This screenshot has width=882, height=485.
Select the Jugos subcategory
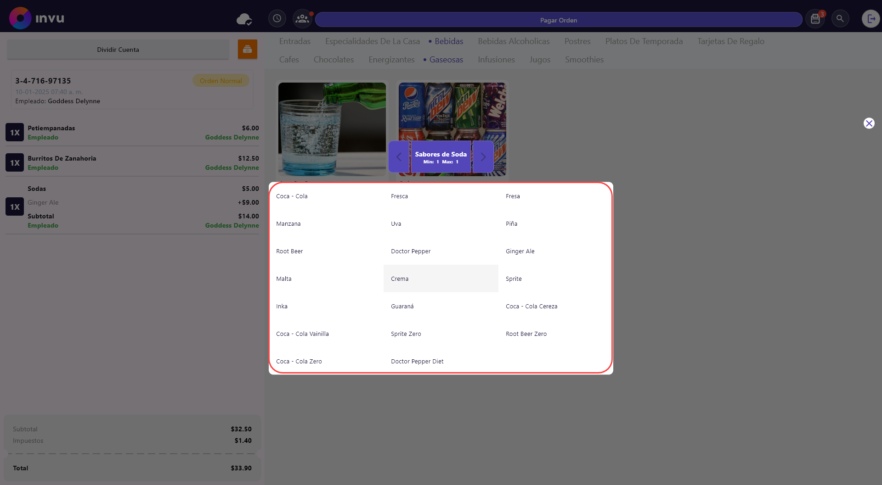(540, 60)
